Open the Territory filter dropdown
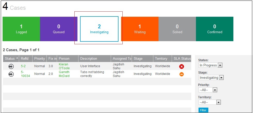253x113 pixels. pyautogui.click(x=210, y=102)
